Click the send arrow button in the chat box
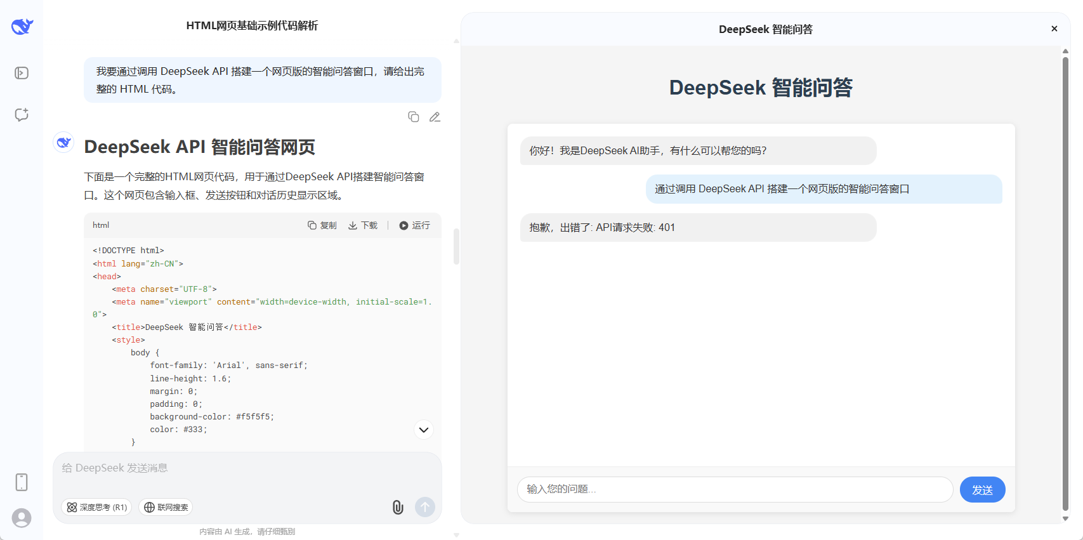The image size is (1083, 540). [x=425, y=507]
